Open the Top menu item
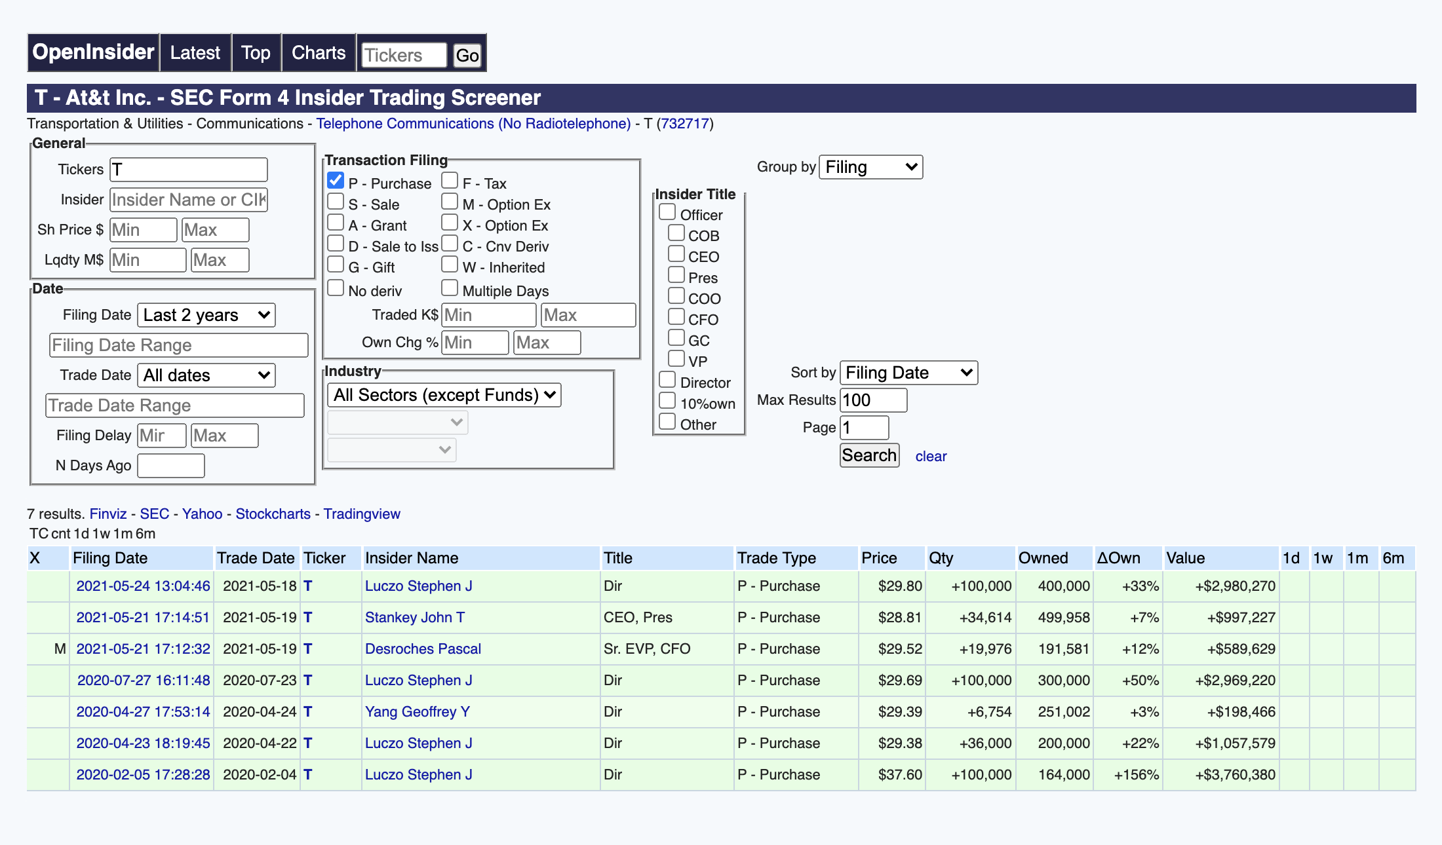Image resolution: width=1442 pixels, height=845 pixels. point(256,53)
